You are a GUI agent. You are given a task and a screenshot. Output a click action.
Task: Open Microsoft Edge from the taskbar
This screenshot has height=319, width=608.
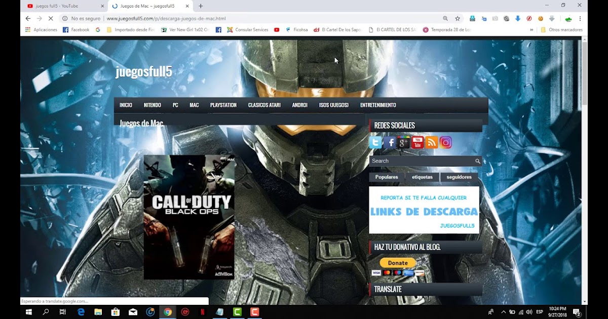tap(81, 312)
